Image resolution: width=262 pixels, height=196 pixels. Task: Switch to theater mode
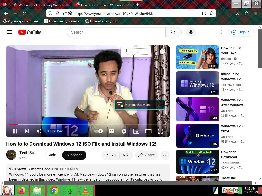[x=148, y=131]
